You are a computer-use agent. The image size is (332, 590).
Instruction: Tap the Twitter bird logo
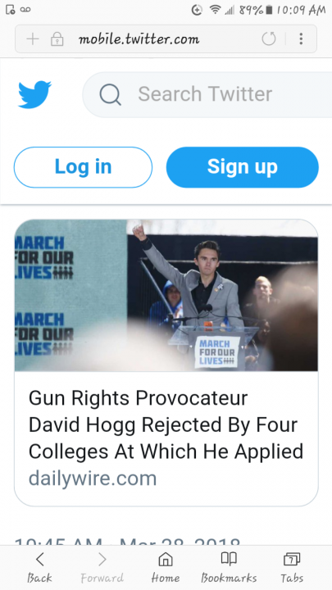click(x=34, y=94)
